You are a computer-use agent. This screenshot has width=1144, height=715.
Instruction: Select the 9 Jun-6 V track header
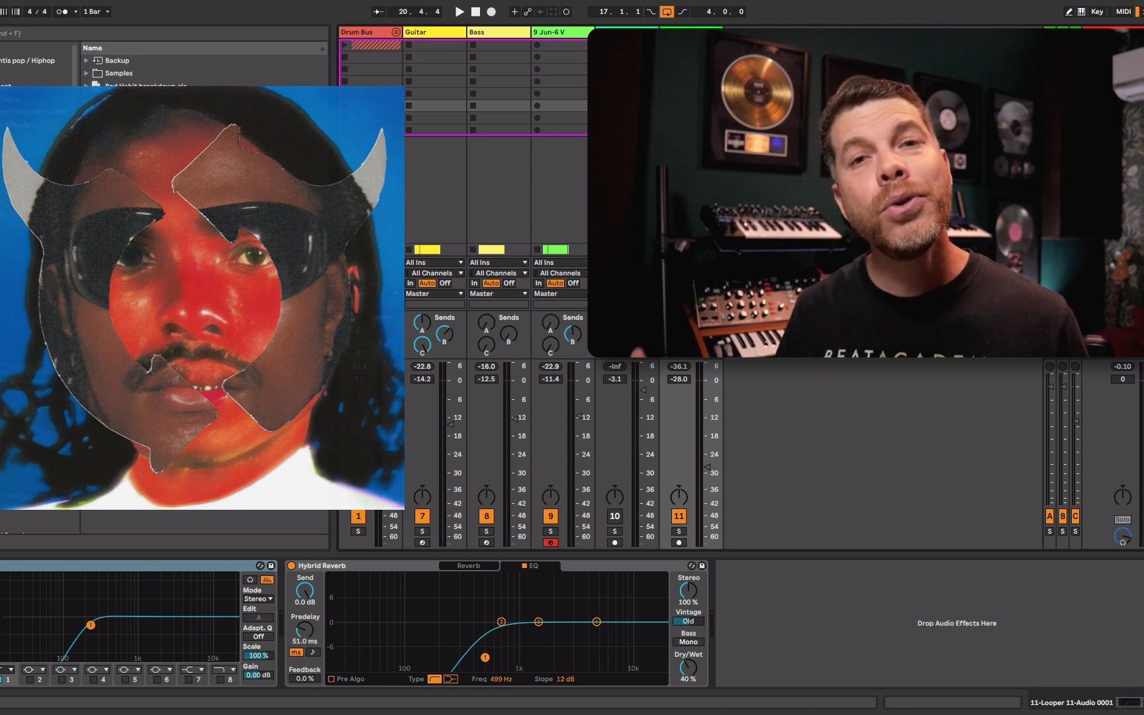pos(559,32)
